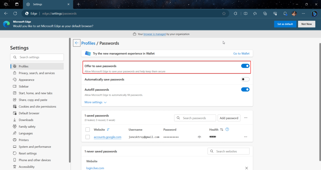Open Collections icon in toolbar
The height and width of the screenshot is (170, 321).
point(265,13)
